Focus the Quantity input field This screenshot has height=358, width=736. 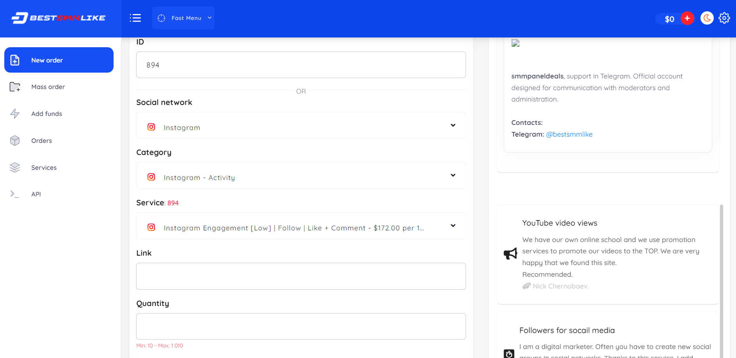pos(300,326)
